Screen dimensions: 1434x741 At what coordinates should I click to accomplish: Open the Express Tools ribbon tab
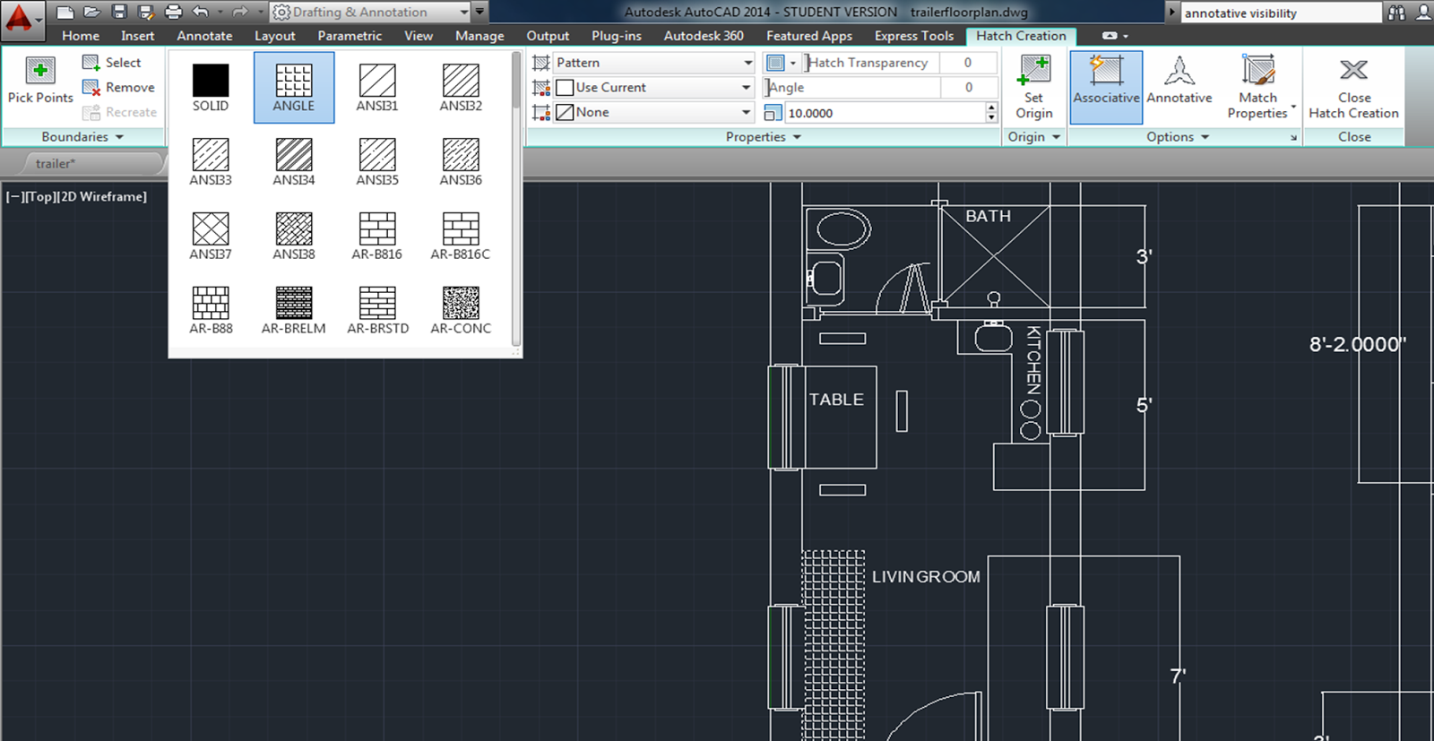(914, 36)
